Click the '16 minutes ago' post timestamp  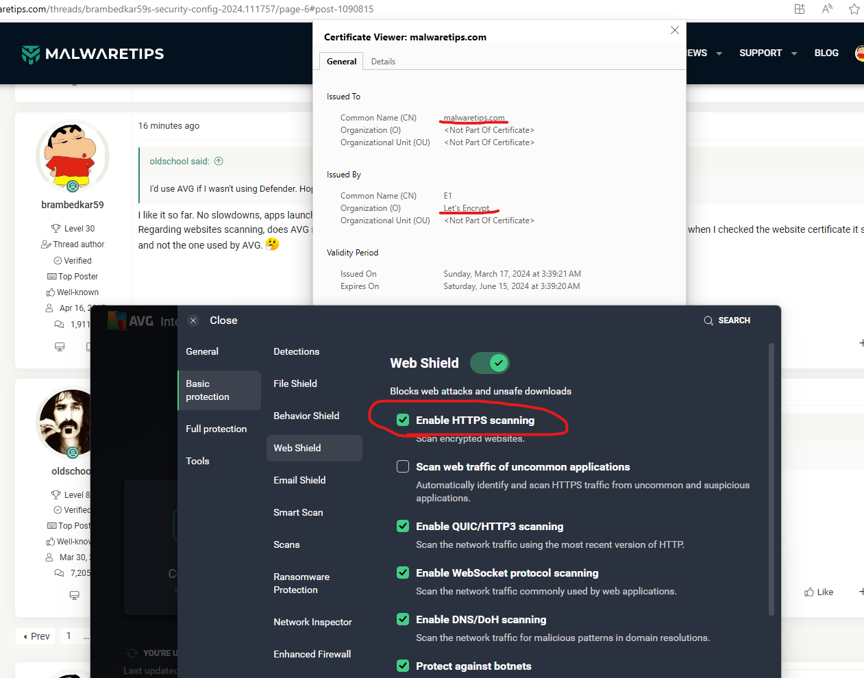169,125
